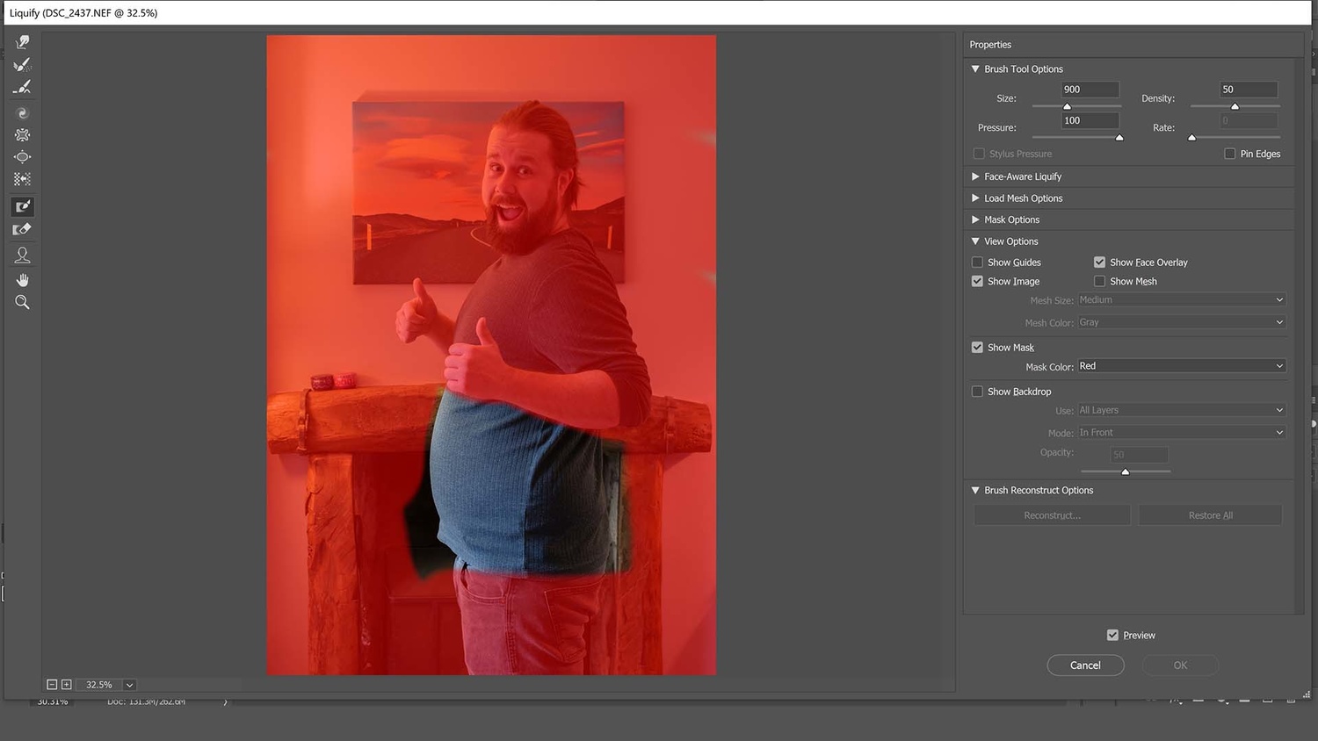Select the Smooth tool
Image resolution: width=1318 pixels, height=741 pixels.
click(x=22, y=87)
